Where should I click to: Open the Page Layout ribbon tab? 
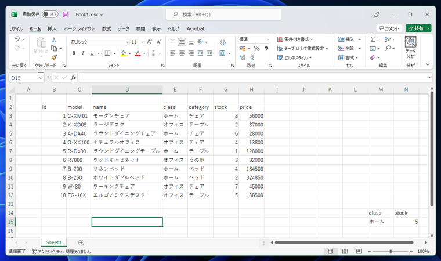tap(79, 28)
